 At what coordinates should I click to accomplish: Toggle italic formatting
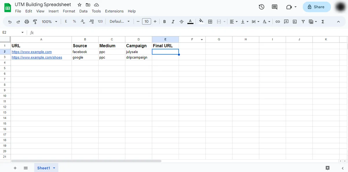click(173, 21)
